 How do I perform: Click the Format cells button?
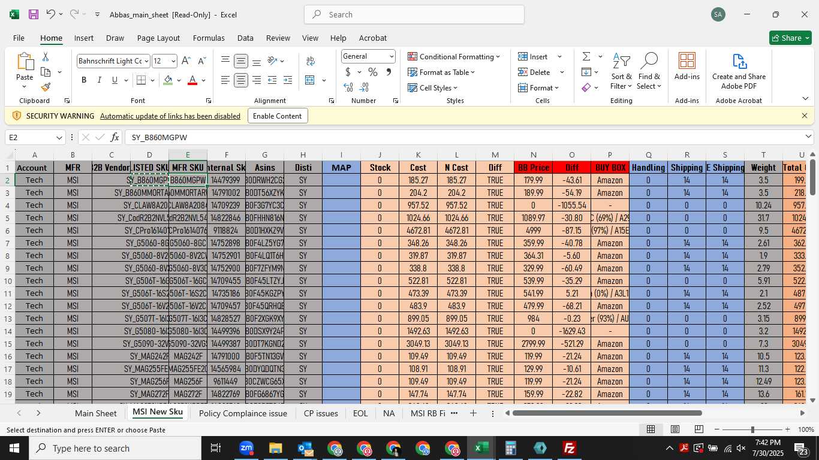[x=538, y=87]
